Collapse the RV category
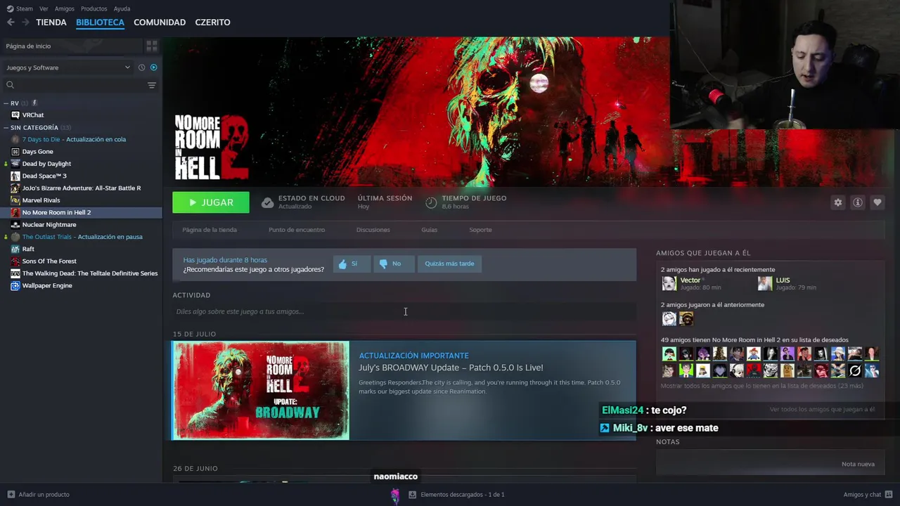 (6, 103)
